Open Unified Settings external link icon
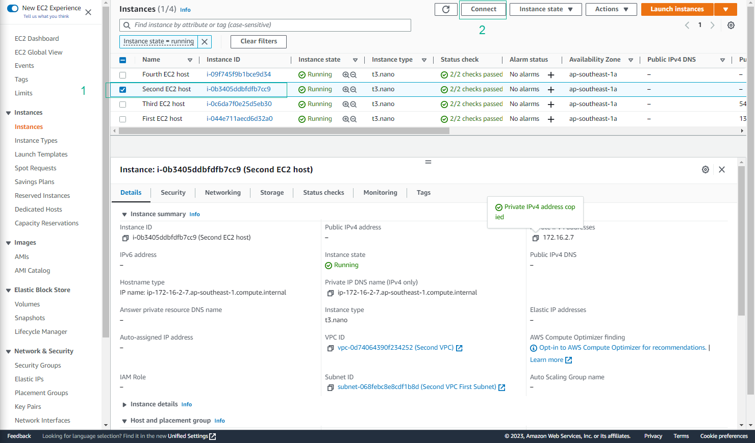755x443 pixels. click(213, 436)
